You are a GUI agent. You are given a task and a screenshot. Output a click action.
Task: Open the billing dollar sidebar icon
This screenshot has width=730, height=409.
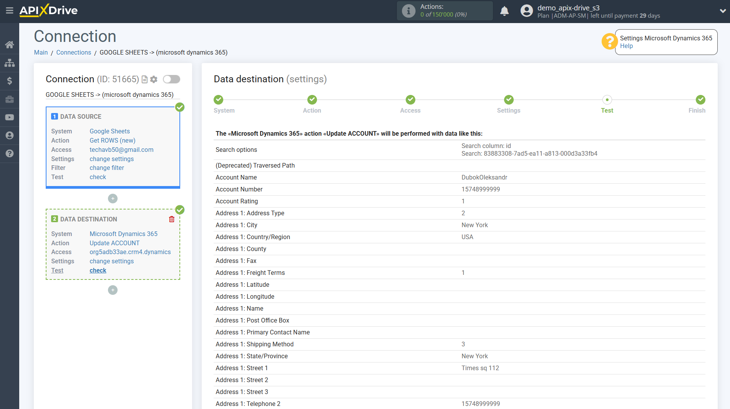pos(10,81)
